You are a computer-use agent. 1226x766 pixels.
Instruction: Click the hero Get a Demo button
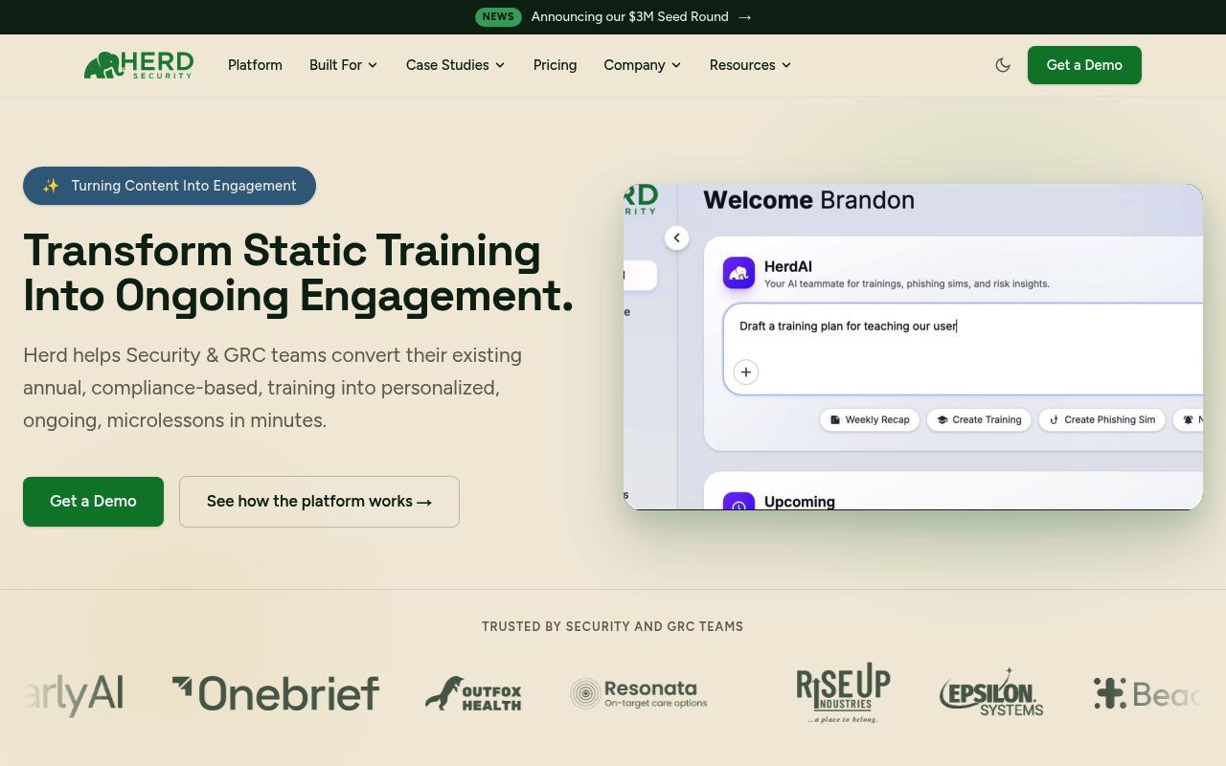coord(94,502)
